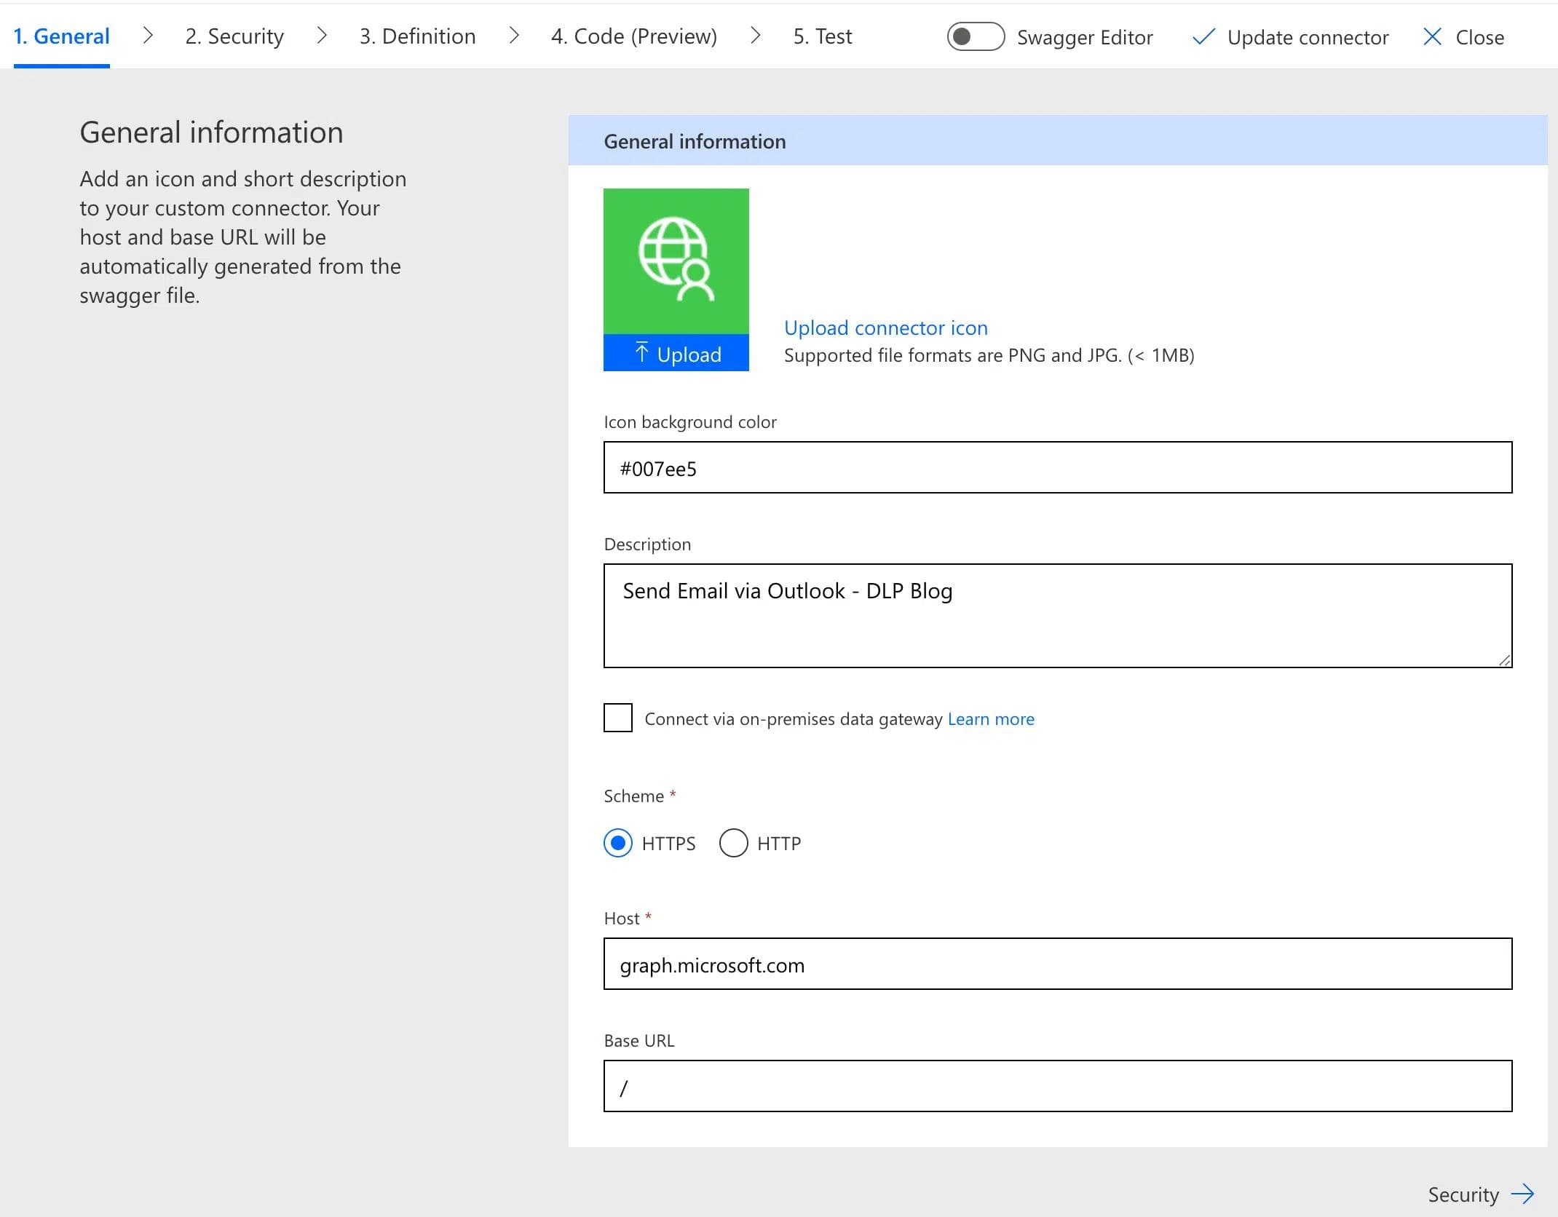Select the HTTP scheme radio button
The width and height of the screenshot is (1558, 1217).
(x=733, y=843)
